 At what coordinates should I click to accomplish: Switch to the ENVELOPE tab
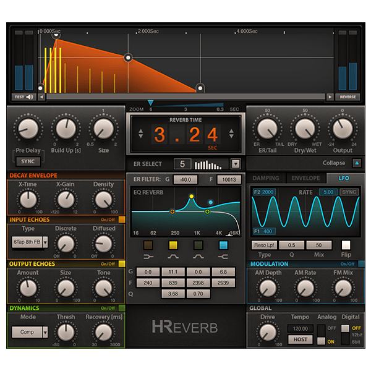tap(305, 178)
